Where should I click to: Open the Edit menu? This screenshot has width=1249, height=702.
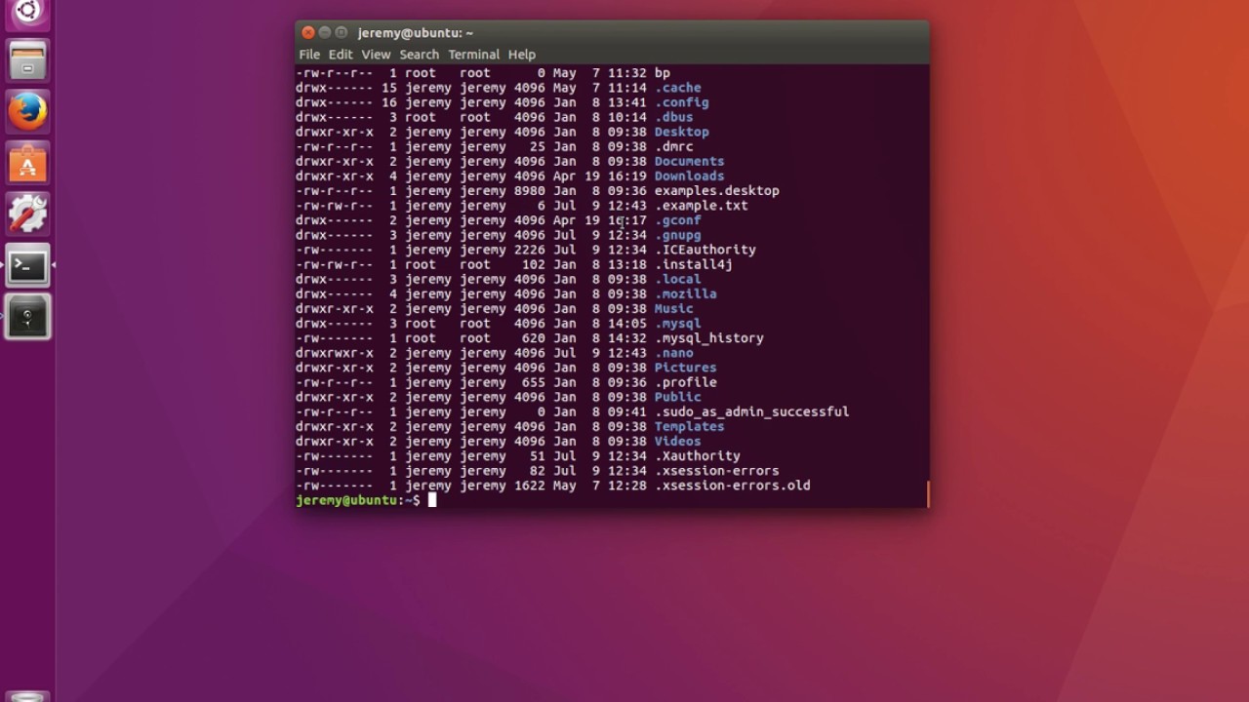(341, 55)
